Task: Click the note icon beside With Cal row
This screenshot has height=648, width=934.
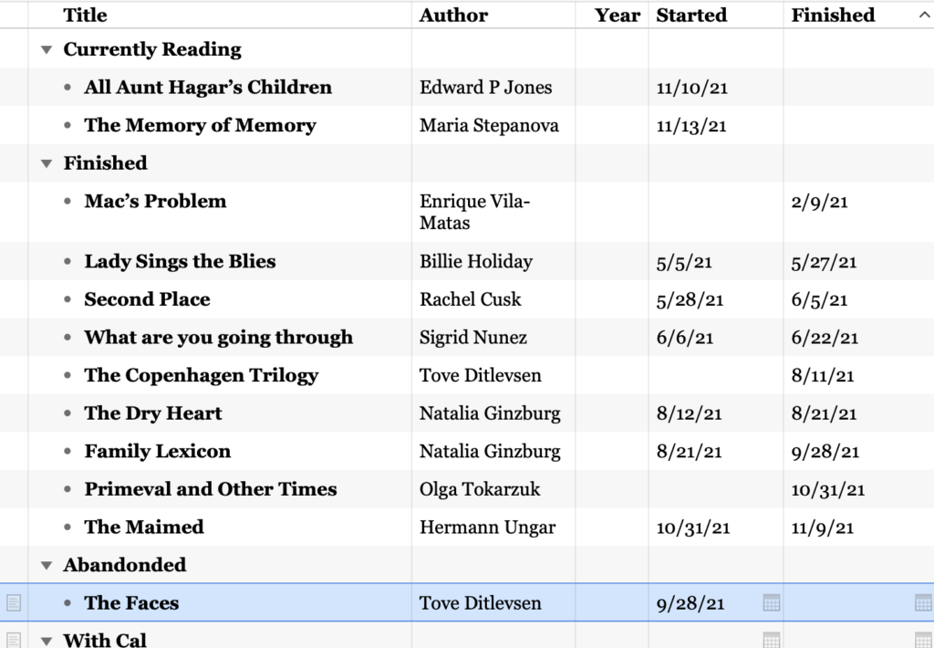Action: [x=14, y=641]
